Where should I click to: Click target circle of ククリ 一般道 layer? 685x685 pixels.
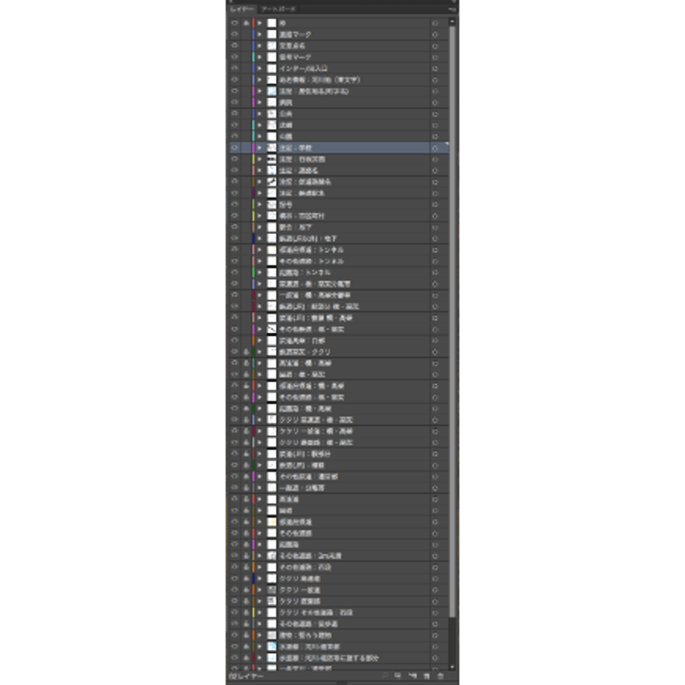435,590
